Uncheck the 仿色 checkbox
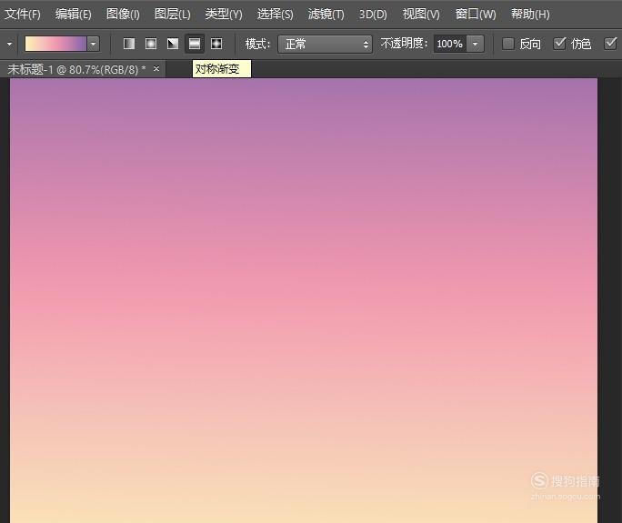Image resolution: width=622 pixels, height=523 pixels. 559,44
